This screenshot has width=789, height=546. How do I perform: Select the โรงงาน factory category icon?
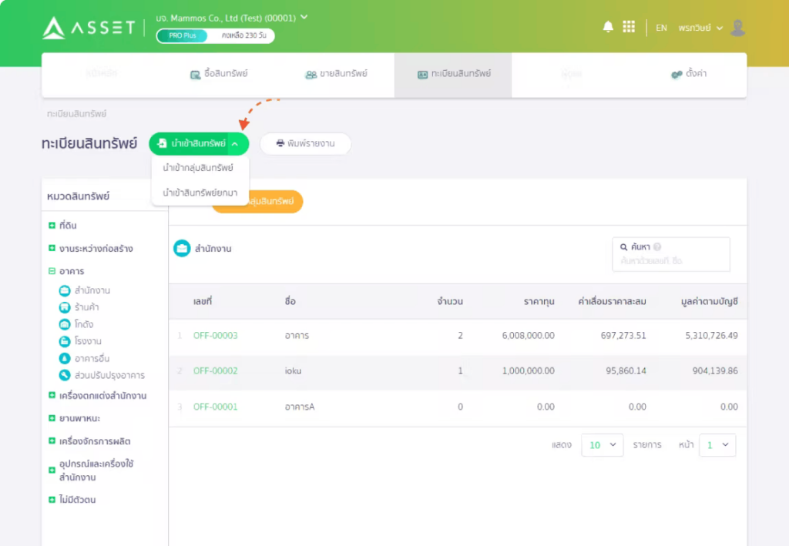pyautogui.click(x=65, y=341)
